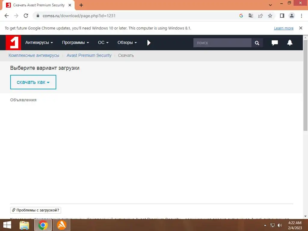Toggle the Chrome side panel icon
The image size is (308, 231).
(x=282, y=16)
